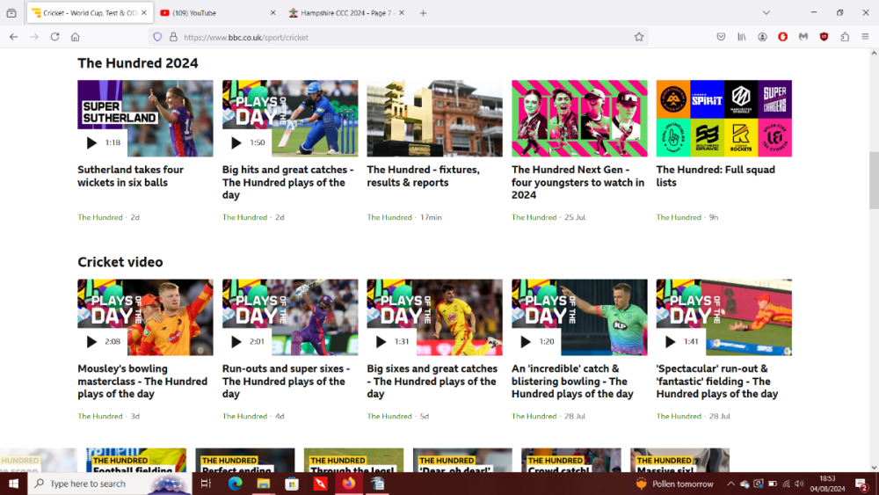Open The Hundred fixtures, results & reports
The image size is (879, 495).
(x=423, y=176)
